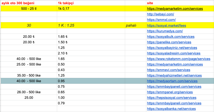Viewport: 214px width, 112px height.
Task: Select the italic '30' cell
Action: pos(29,25)
